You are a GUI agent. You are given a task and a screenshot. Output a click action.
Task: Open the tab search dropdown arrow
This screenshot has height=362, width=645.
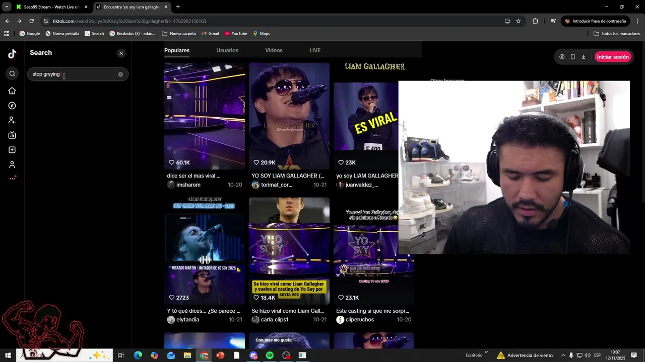(x=7, y=7)
